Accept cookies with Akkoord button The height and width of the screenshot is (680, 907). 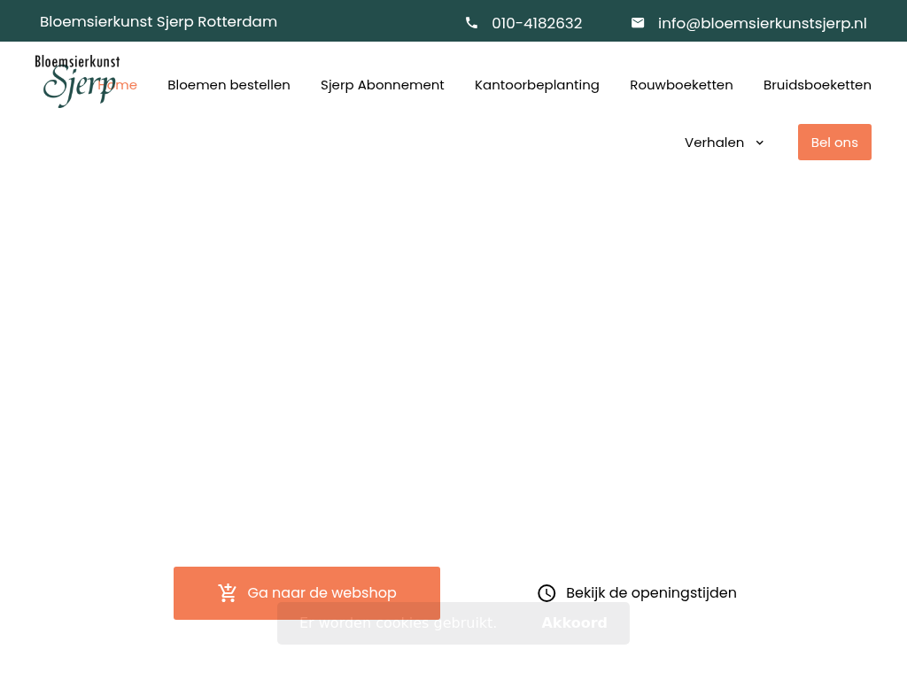point(574,623)
